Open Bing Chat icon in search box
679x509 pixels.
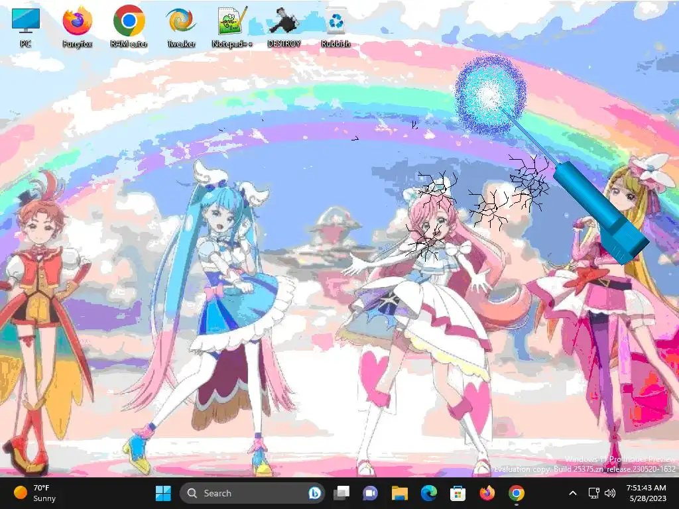pos(315,493)
